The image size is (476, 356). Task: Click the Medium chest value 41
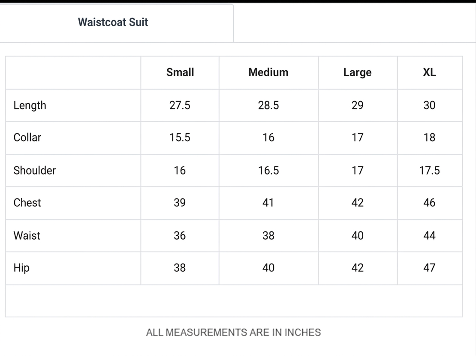coord(268,203)
